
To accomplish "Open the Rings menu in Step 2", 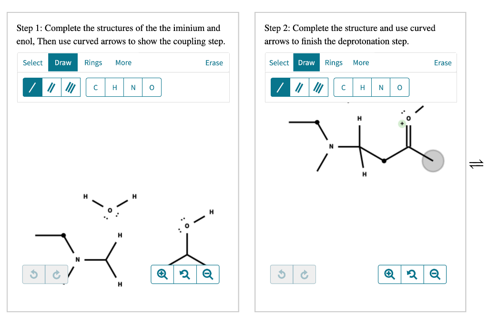I will click(x=334, y=62).
